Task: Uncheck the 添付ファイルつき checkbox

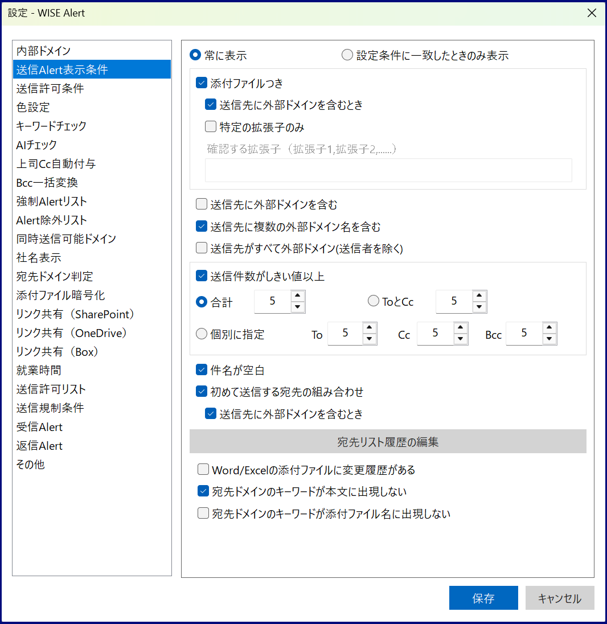Action: tap(202, 83)
